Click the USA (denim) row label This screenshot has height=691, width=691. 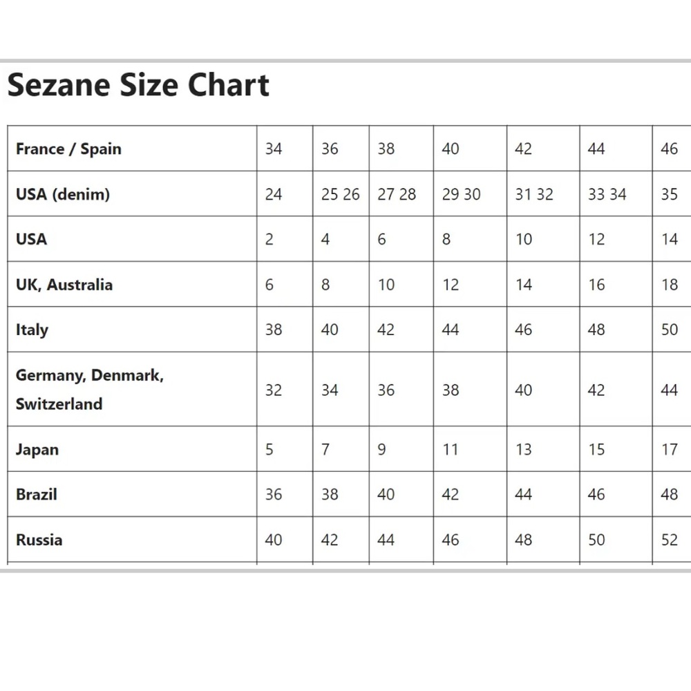[x=63, y=194]
